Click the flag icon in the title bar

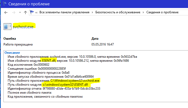point(5,4)
